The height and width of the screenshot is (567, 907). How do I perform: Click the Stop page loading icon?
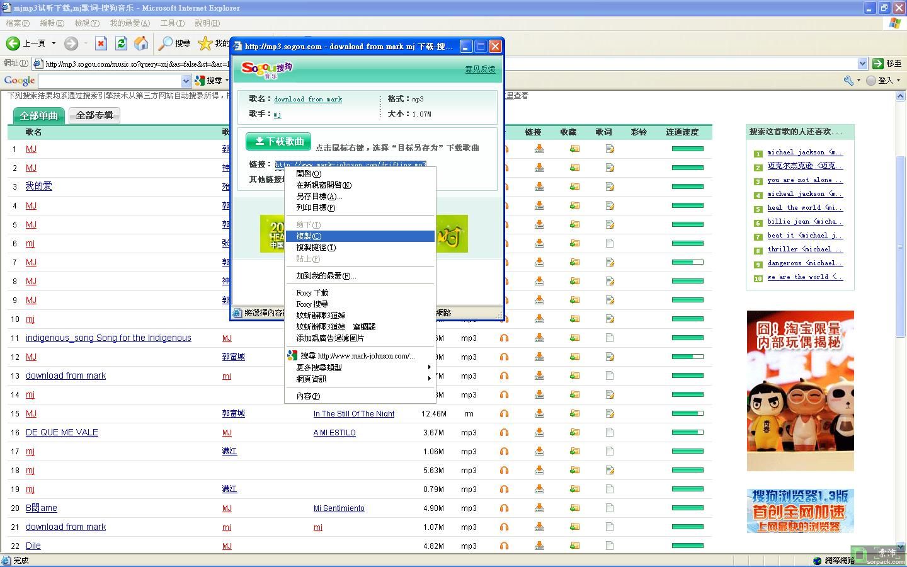pos(101,43)
